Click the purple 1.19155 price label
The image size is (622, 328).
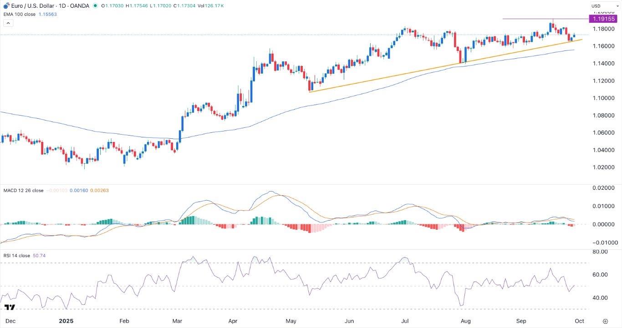click(604, 19)
